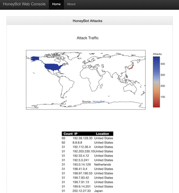Click the Location column header
The height and width of the screenshot is (193, 179).
pyautogui.click(x=102, y=134)
